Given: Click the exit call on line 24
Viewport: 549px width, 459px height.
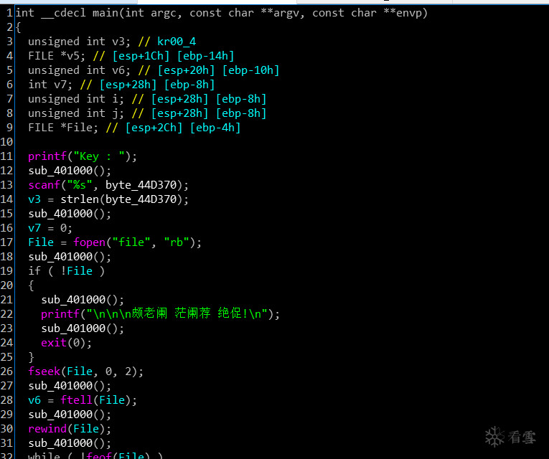Looking at the screenshot, I should [54, 343].
